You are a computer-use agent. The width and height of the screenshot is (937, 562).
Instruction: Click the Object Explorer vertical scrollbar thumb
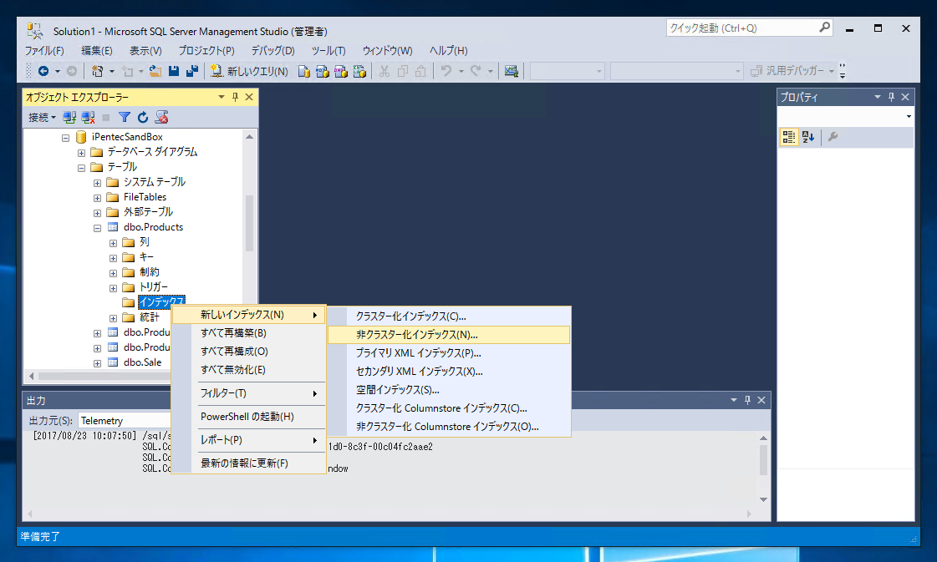point(249,223)
